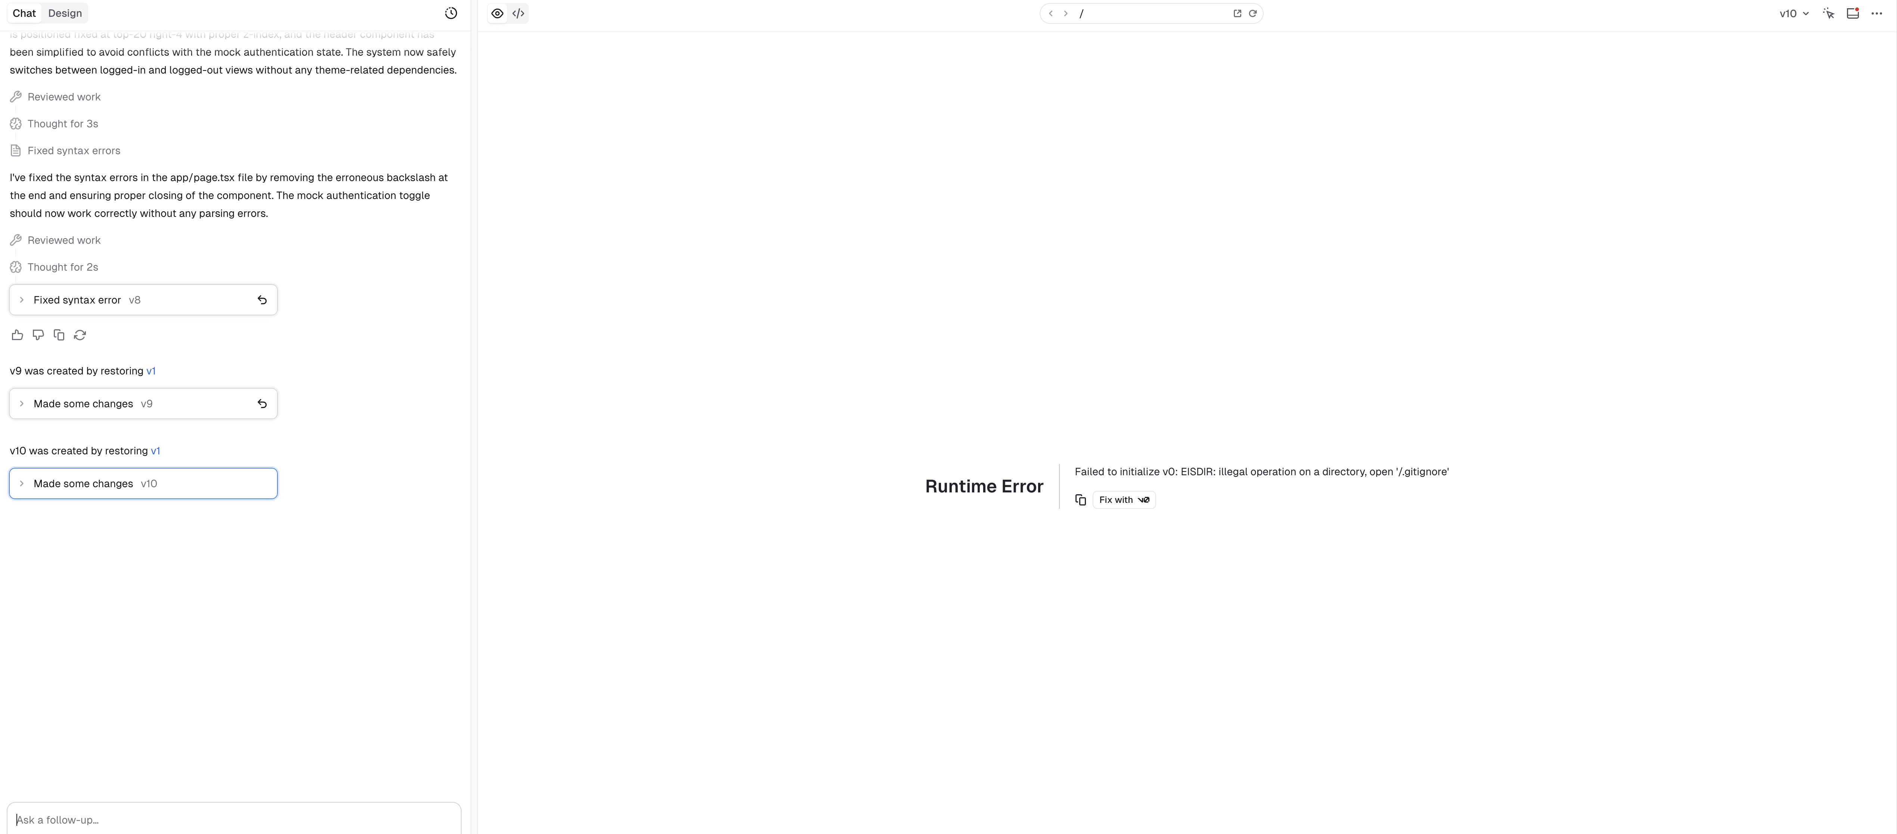Switch to code view
Viewport: 1897px width, 834px height.
click(x=518, y=13)
